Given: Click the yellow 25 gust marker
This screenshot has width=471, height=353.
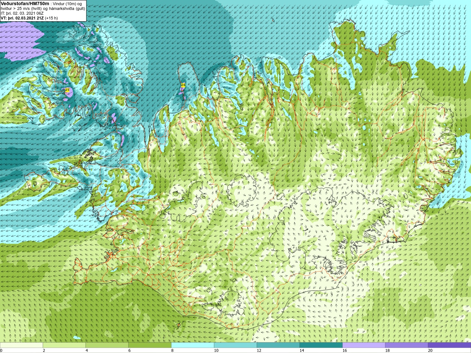Looking at the screenshot, I should tap(67, 90).
